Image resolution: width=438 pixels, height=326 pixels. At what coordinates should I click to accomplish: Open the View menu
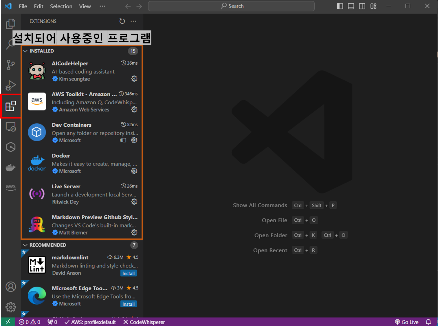point(85,6)
